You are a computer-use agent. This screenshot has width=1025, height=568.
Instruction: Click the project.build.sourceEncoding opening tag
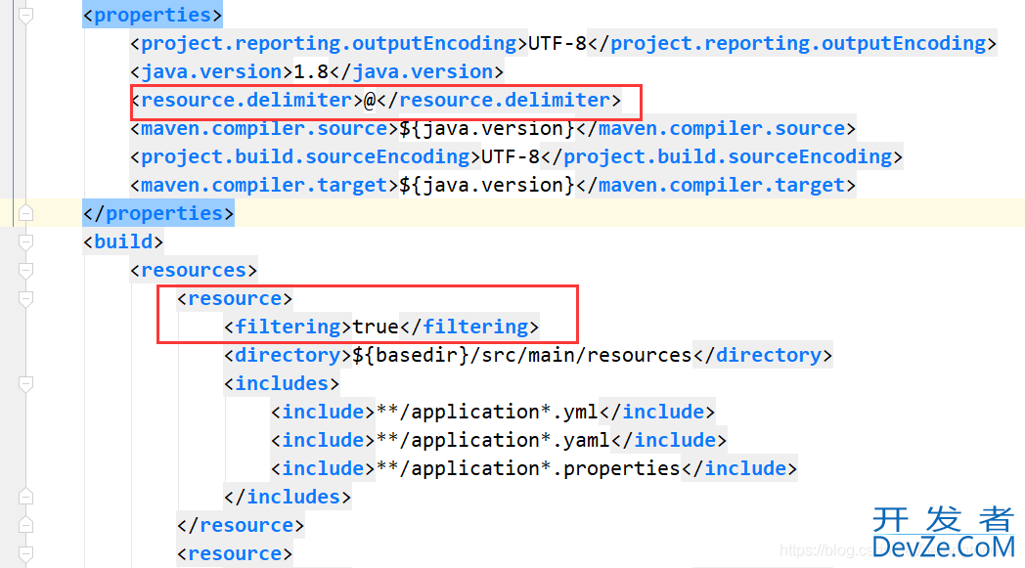click(305, 156)
